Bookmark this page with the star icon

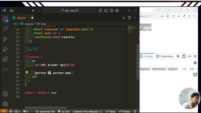(167, 16)
